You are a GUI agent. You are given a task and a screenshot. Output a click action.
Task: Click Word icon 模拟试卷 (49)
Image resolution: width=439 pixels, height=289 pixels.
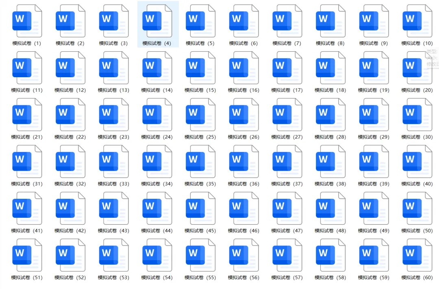pos(374,209)
